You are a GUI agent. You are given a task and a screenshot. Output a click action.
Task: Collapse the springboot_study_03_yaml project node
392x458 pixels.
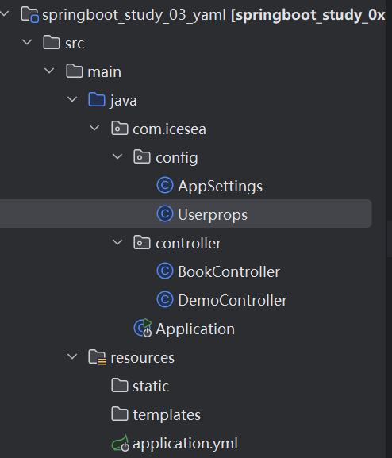(x=5, y=13)
